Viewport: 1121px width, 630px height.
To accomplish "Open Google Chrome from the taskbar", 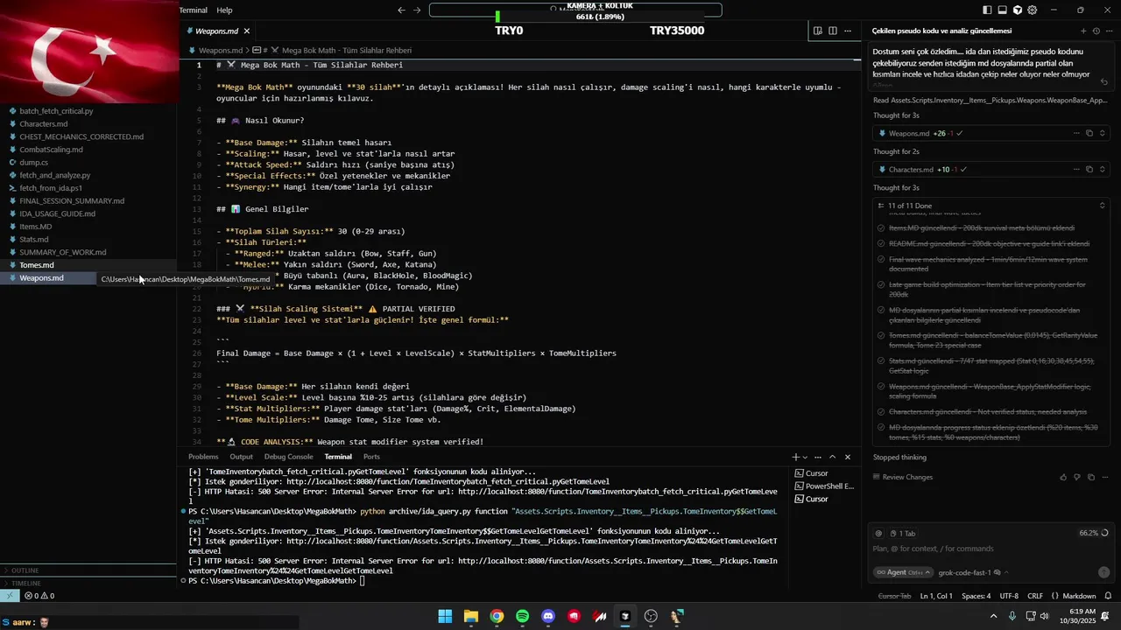I will (497, 616).
